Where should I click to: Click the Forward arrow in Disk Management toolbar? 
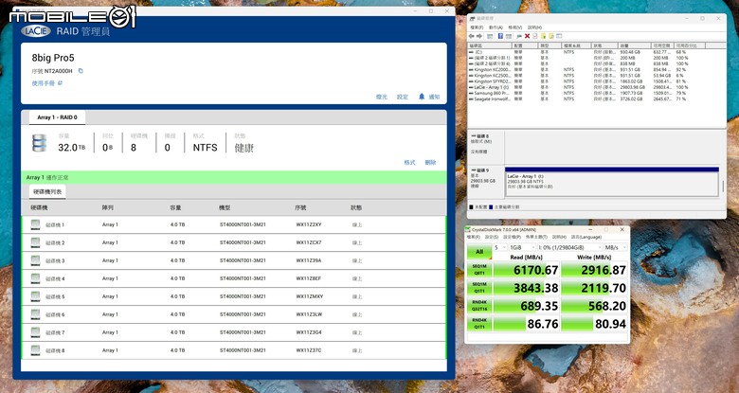(479, 36)
